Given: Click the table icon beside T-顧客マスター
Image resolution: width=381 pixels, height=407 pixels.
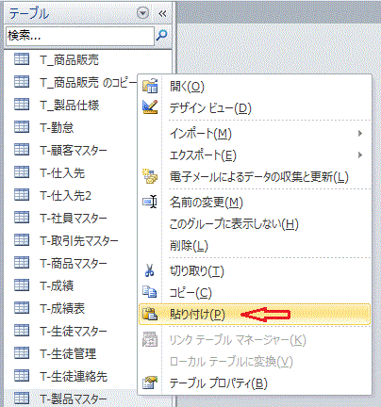Looking at the screenshot, I should 22,149.
